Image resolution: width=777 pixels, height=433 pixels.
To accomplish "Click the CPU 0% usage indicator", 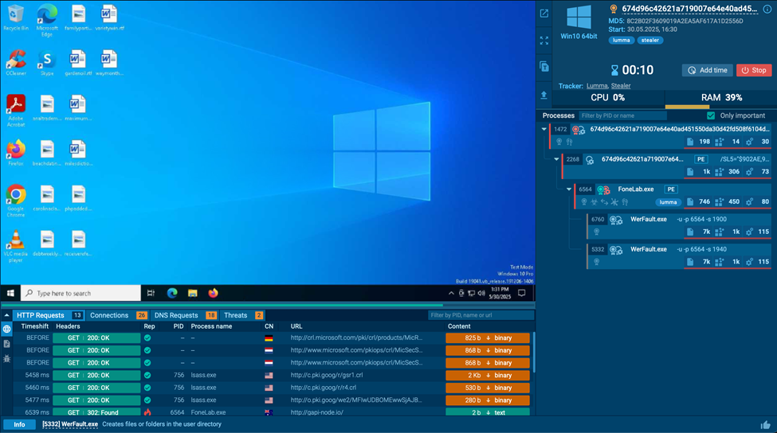I will pyautogui.click(x=607, y=98).
